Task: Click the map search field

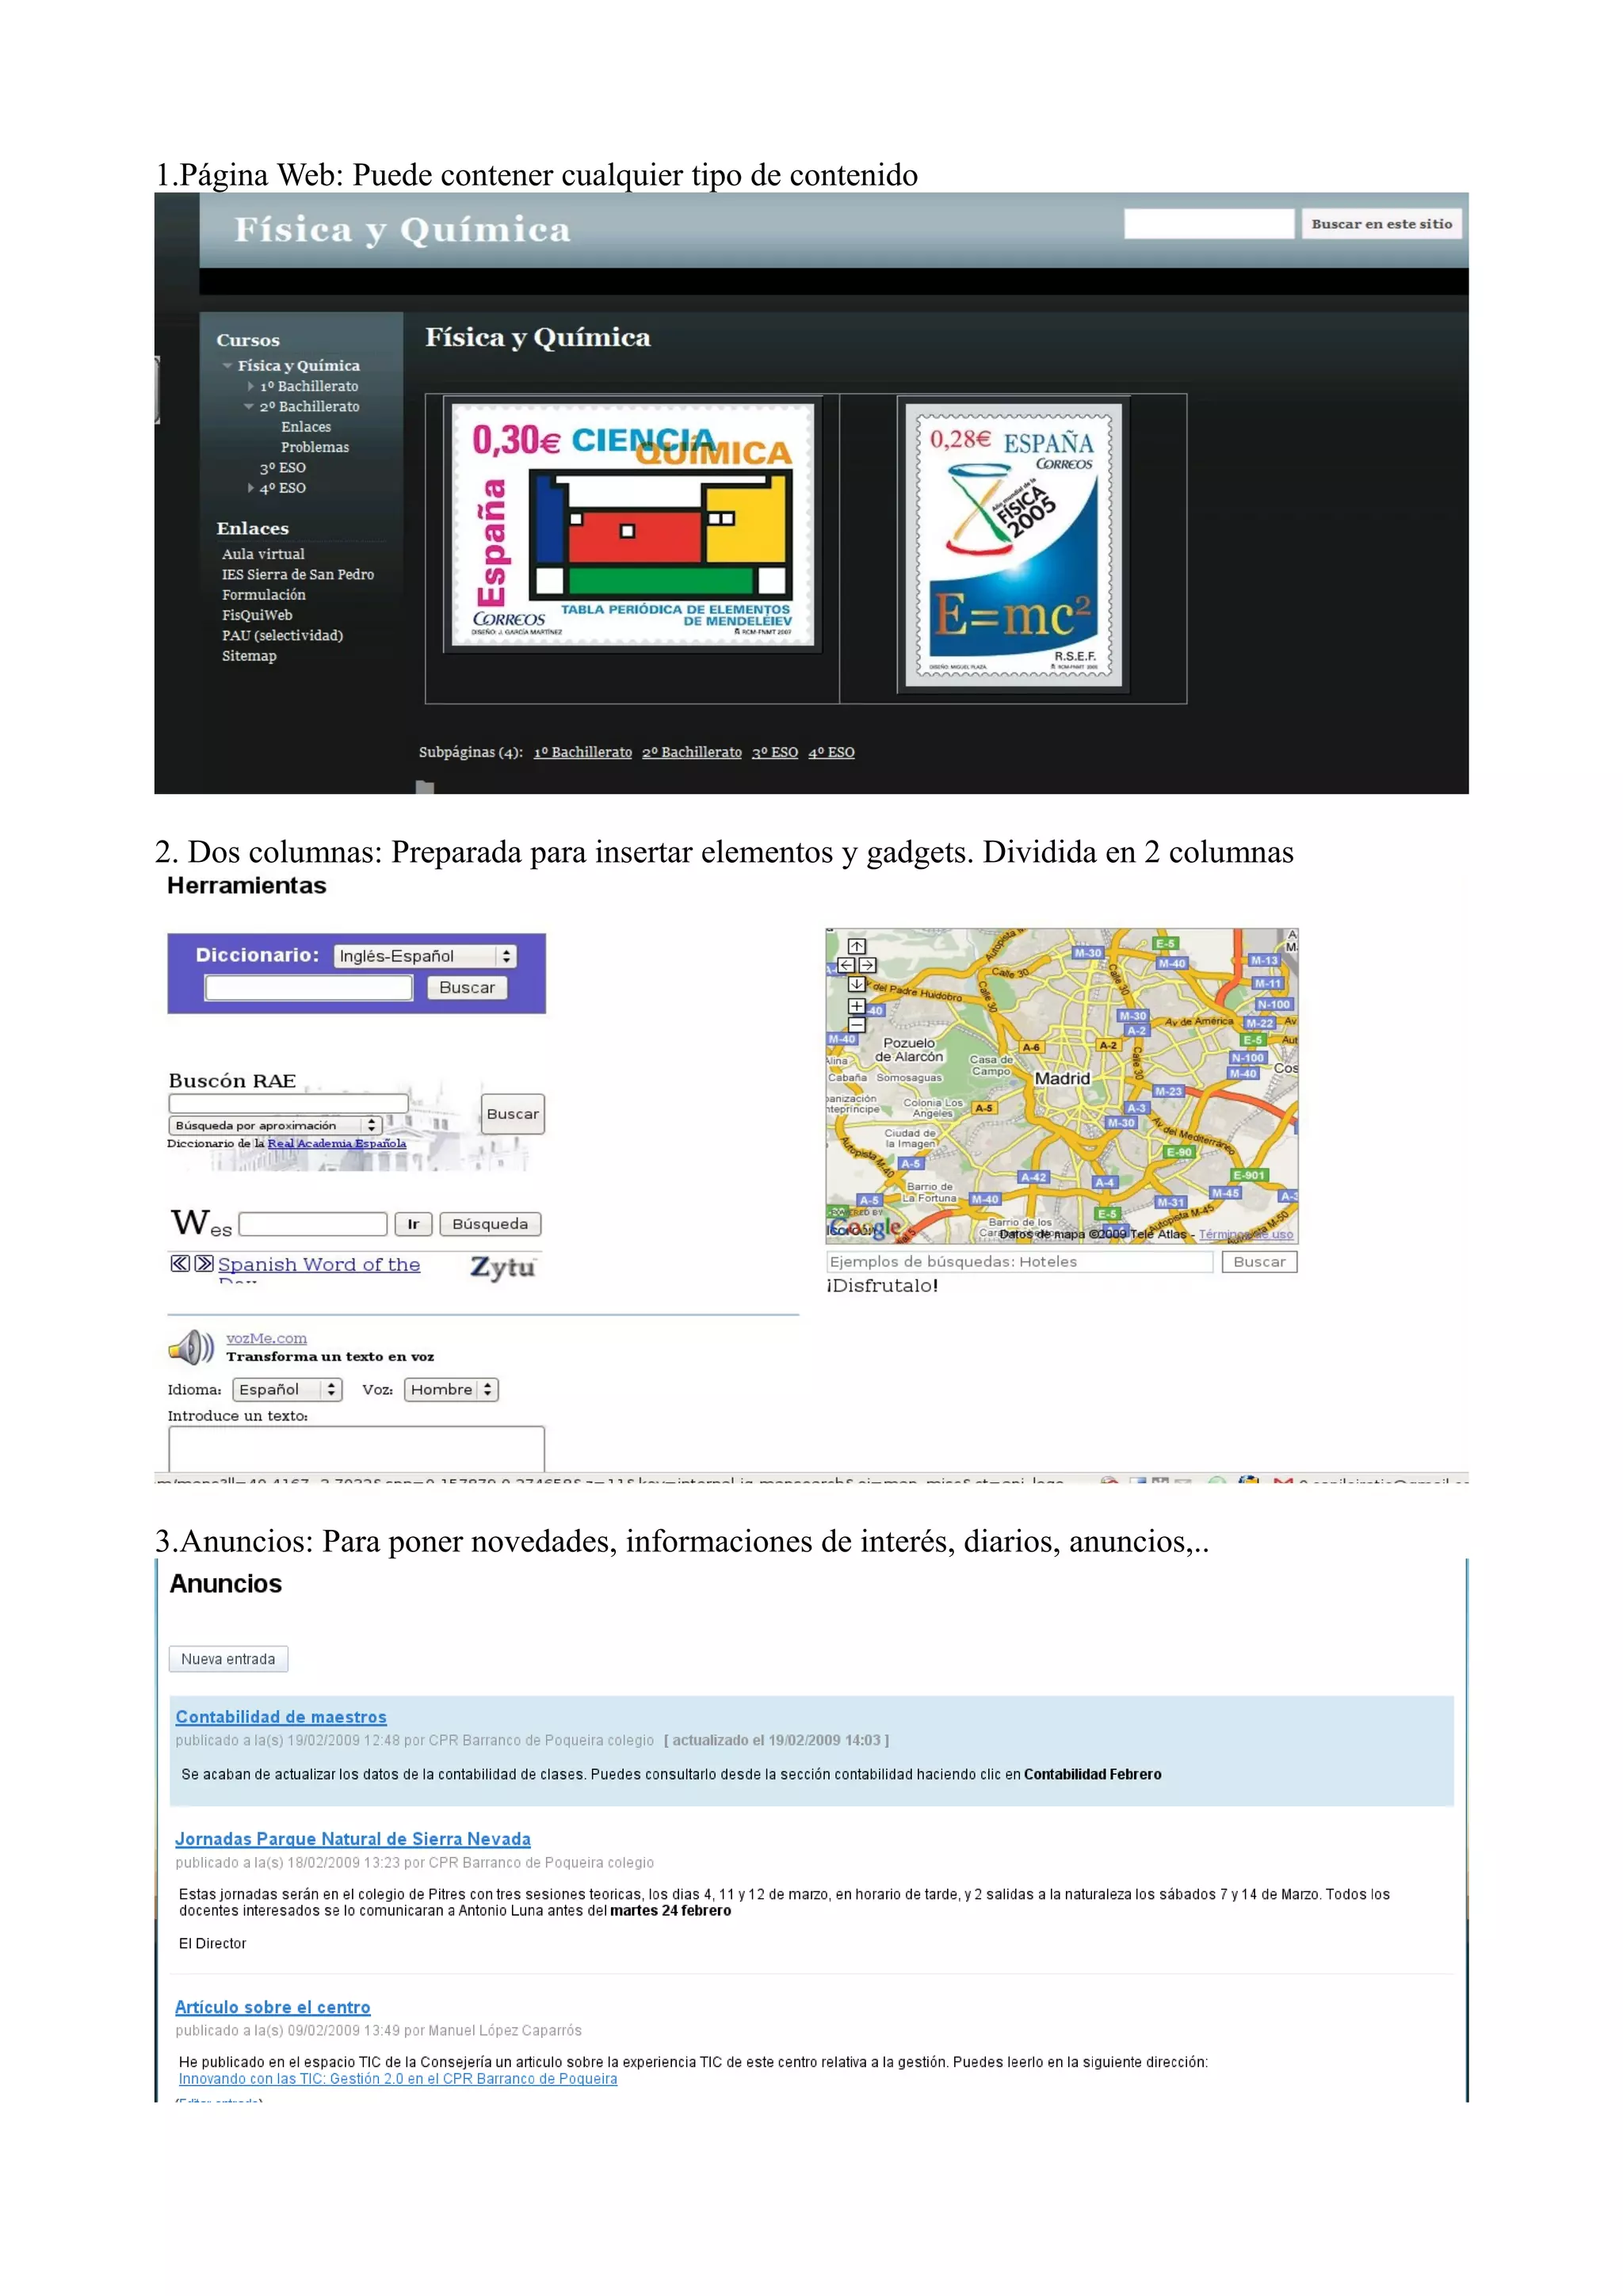Action: pos(1020,1262)
